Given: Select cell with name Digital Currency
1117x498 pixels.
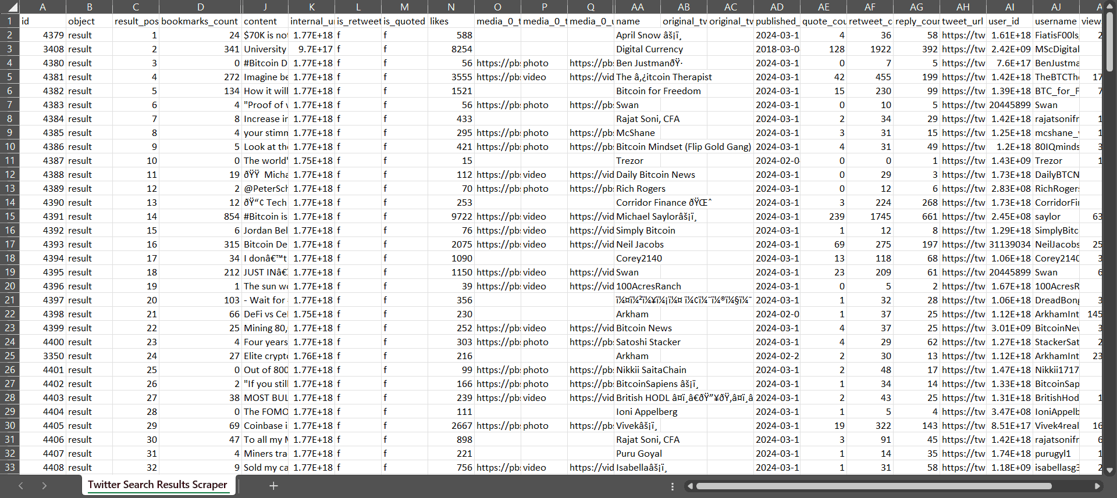Looking at the screenshot, I should [638, 49].
